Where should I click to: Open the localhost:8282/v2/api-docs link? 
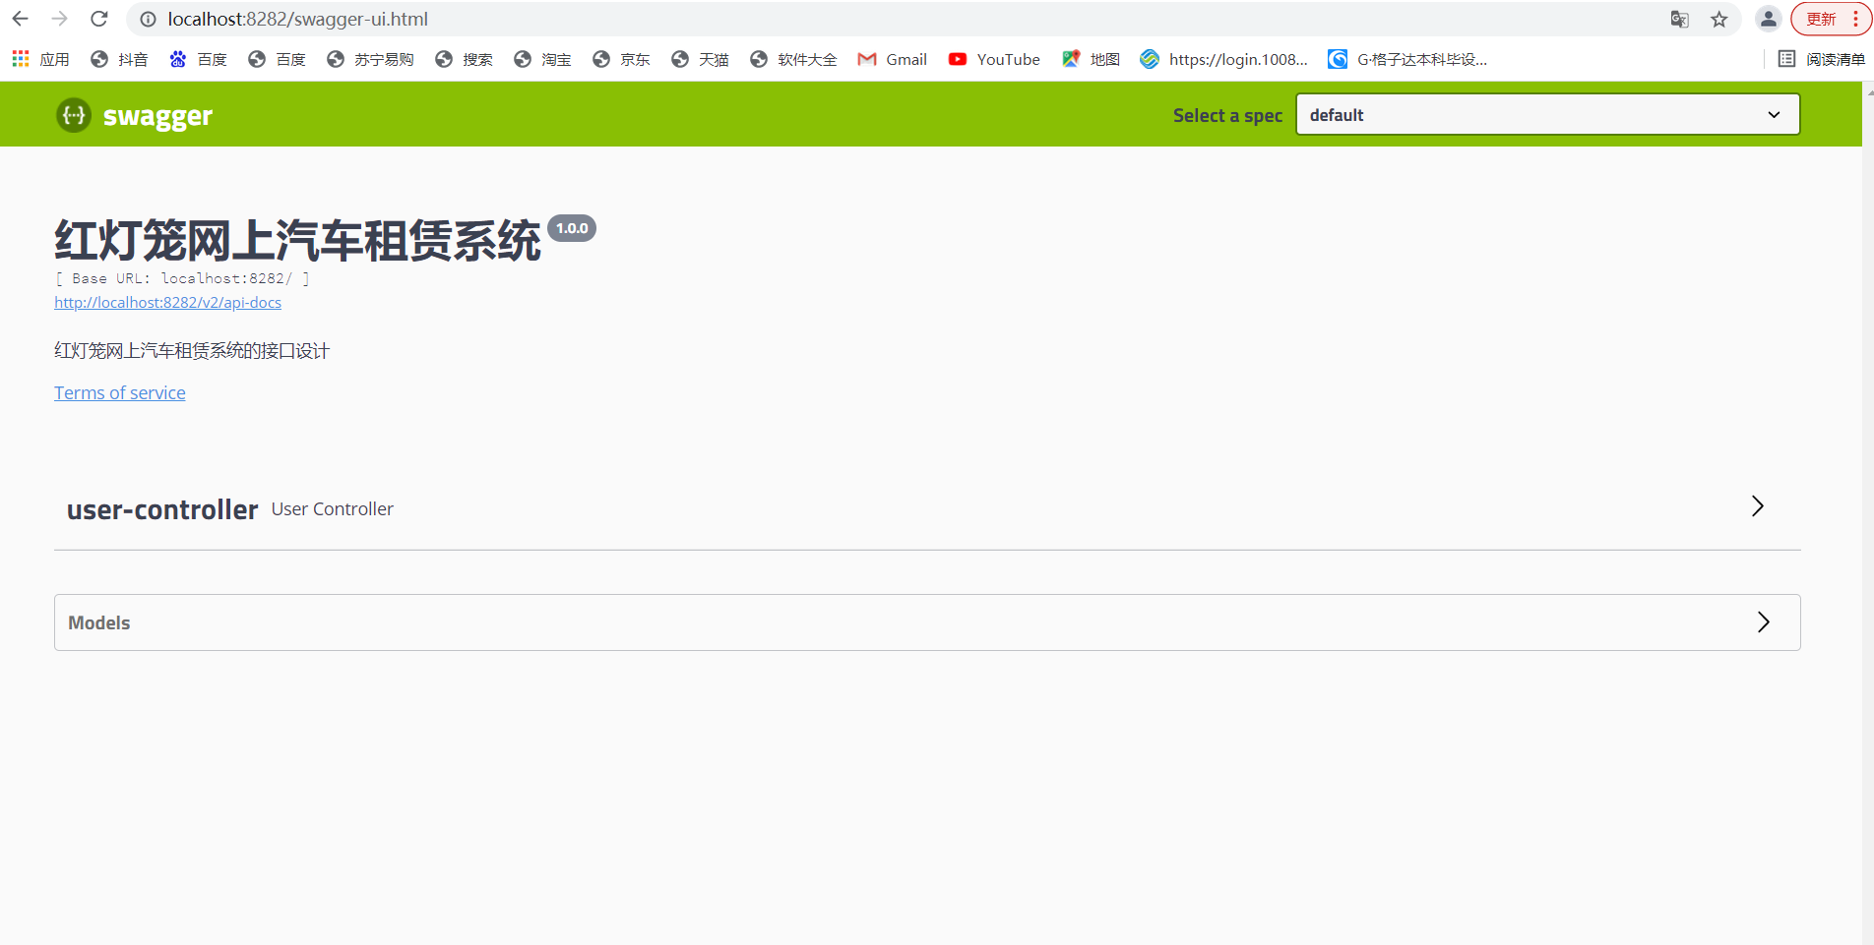point(167,302)
